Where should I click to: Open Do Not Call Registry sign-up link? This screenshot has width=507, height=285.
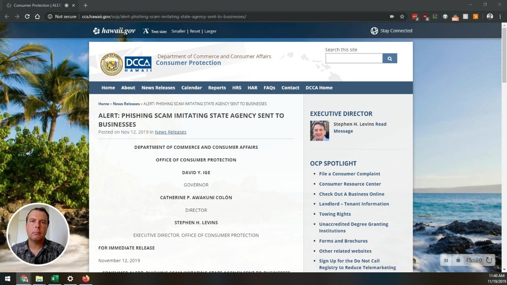tap(358, 264)
